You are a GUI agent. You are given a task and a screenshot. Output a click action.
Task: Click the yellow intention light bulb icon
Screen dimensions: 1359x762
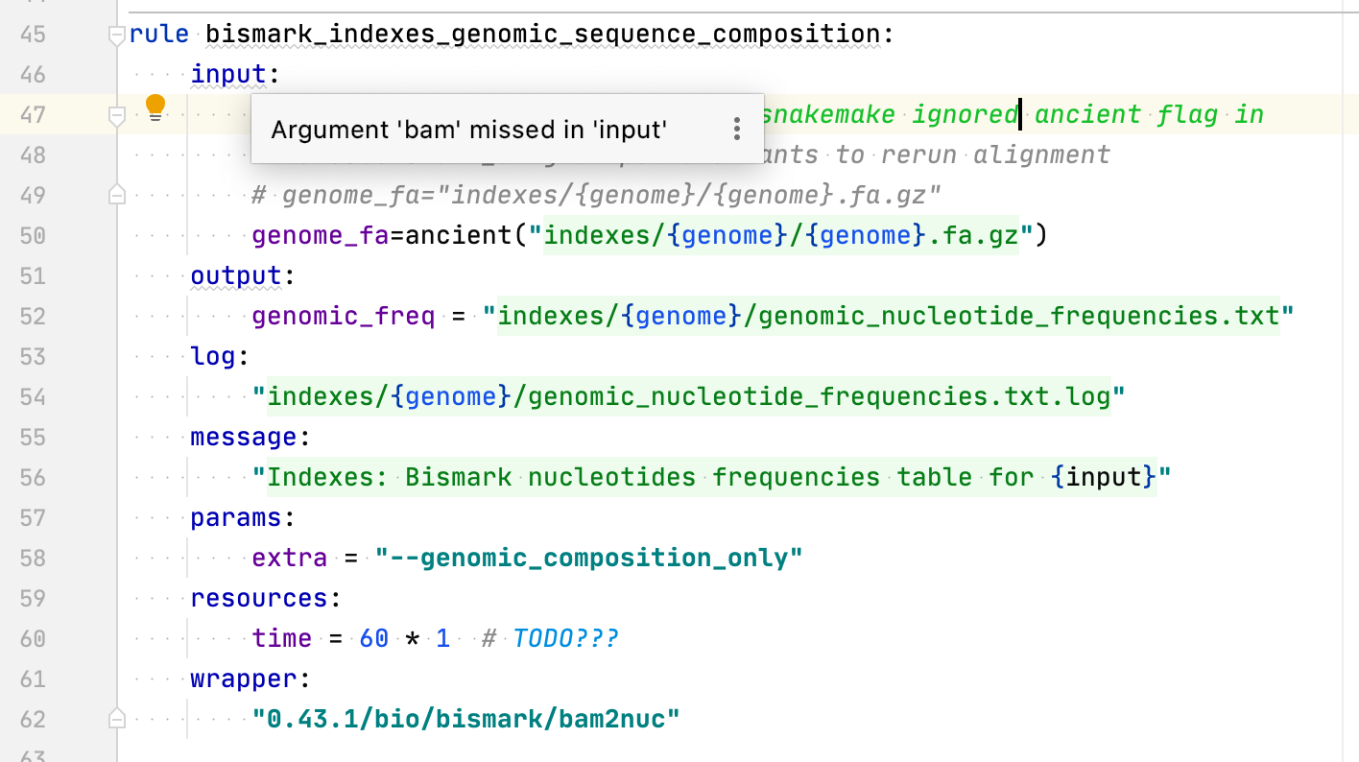pyautogui.click(x=155, y=106)
